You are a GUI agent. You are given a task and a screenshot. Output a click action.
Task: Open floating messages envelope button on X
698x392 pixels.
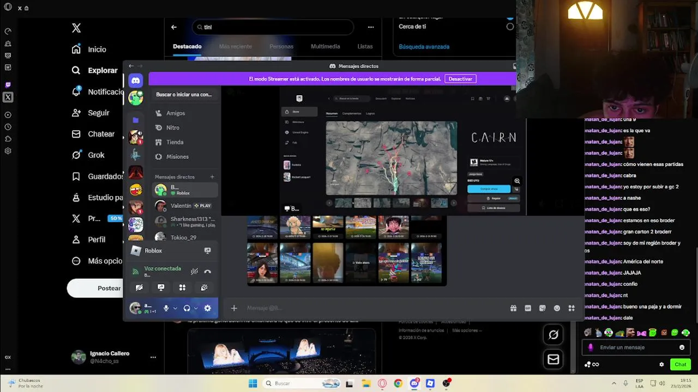coord(553,359)
